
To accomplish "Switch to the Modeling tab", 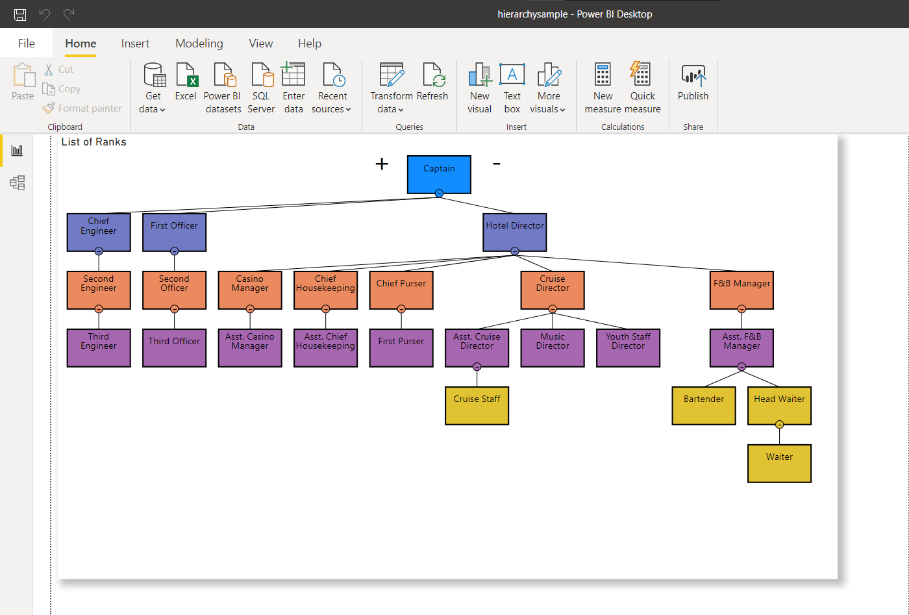I will (x=199, y=44).
